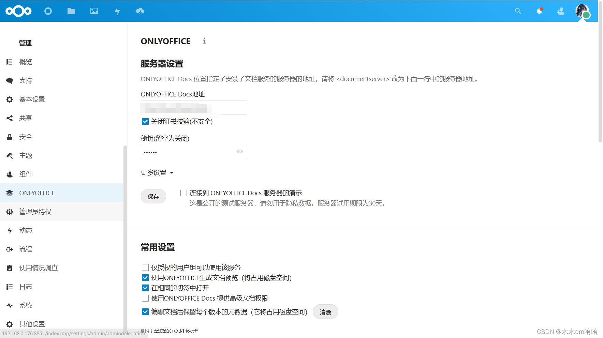Click the cloud download icon in header
This screenshot has height=338, width=603.
pyautogui.click(x=140, y=11)
